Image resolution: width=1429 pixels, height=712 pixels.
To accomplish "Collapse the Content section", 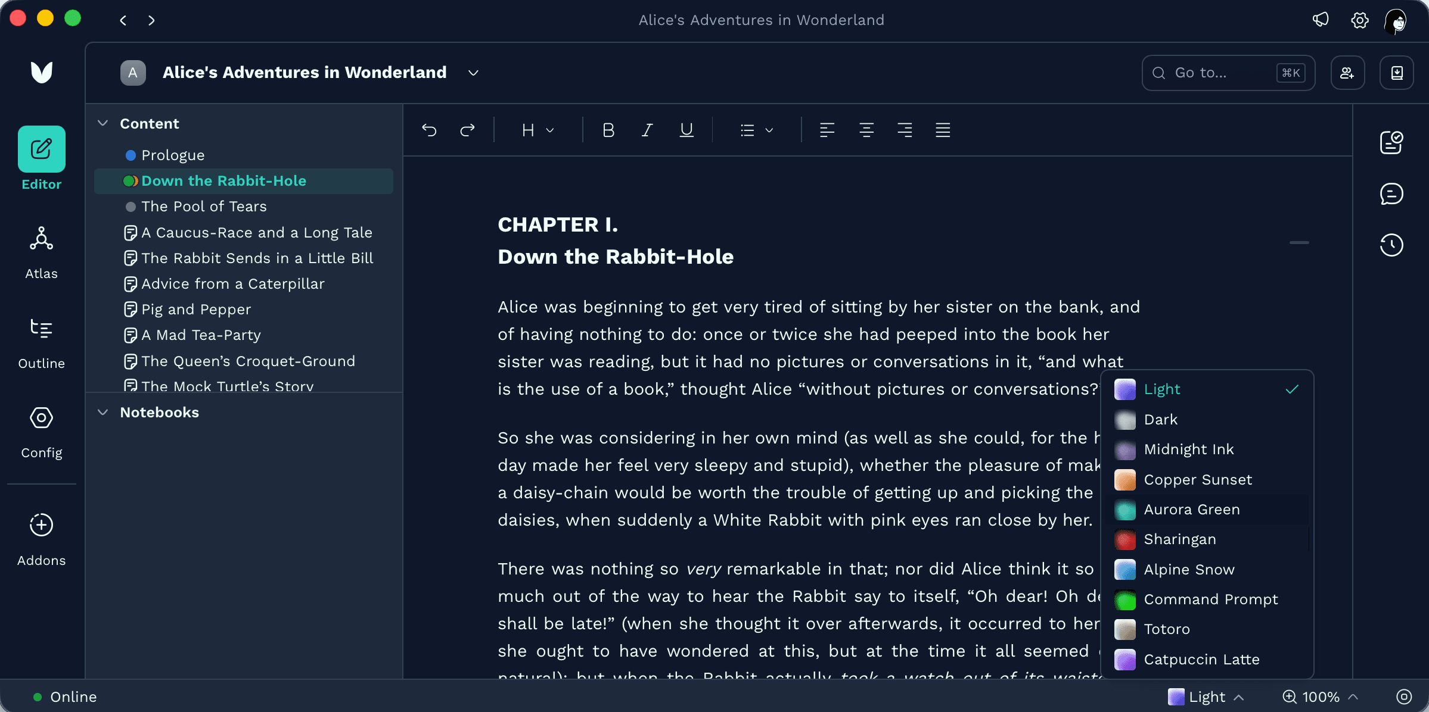I will pos(103,123).
